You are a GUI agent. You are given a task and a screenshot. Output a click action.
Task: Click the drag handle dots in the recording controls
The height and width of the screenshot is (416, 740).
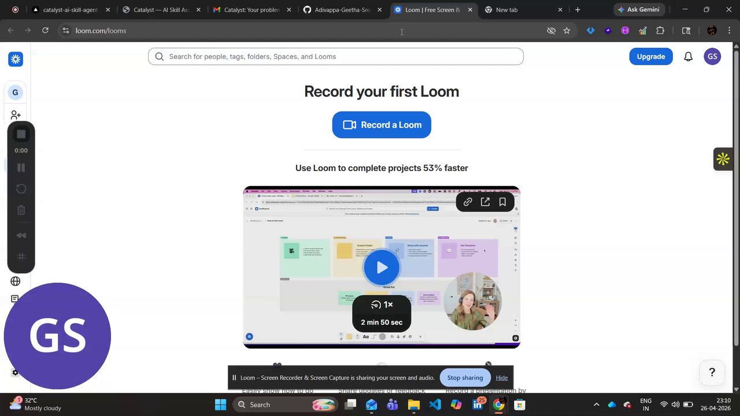pyautogui.click(x=21, y=257)
